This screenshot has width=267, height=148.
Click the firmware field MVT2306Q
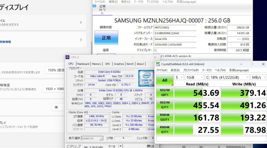[175, 27]
